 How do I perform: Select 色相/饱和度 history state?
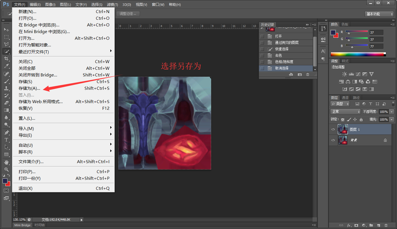click(x=286, y=62)
